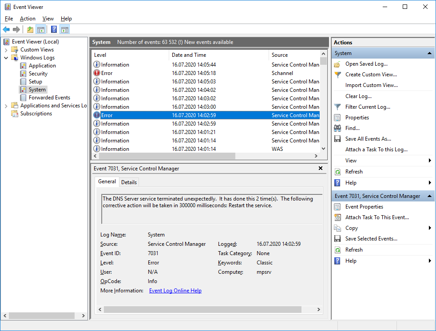Select Forwarded Events in the tree
436x331 pixels.
point(49,98)
